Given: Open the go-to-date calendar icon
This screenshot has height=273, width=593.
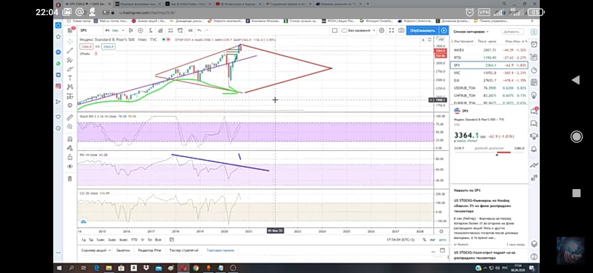Looking at the screenshot, I should click(x=172, y=240).
